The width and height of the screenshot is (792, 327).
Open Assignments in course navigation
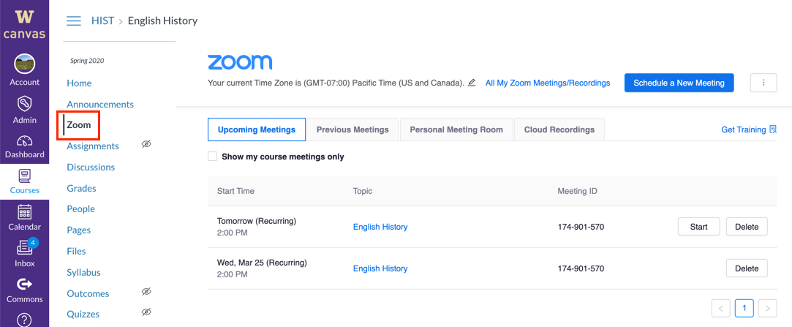(93, 146)
